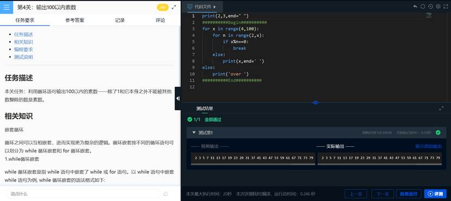Click the undo arrow icon in editor toolbar
451x201 pixels.
pos(415,7)
